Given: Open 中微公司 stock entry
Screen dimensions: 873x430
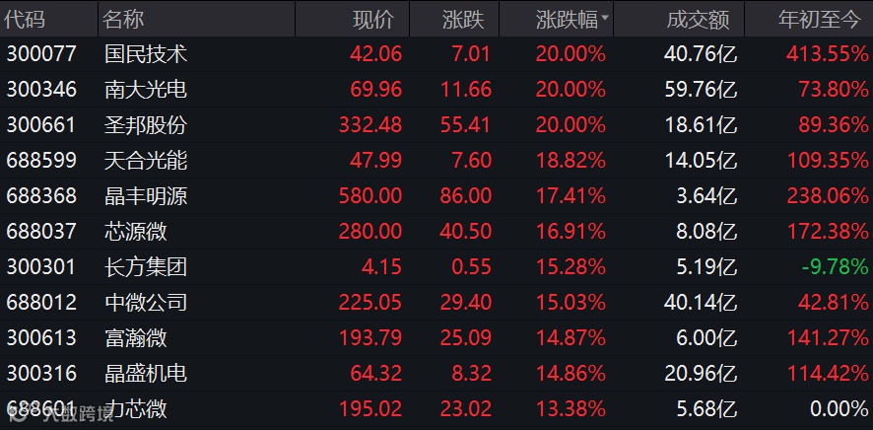Looking at the screenshot, I should tap(145, 302).
